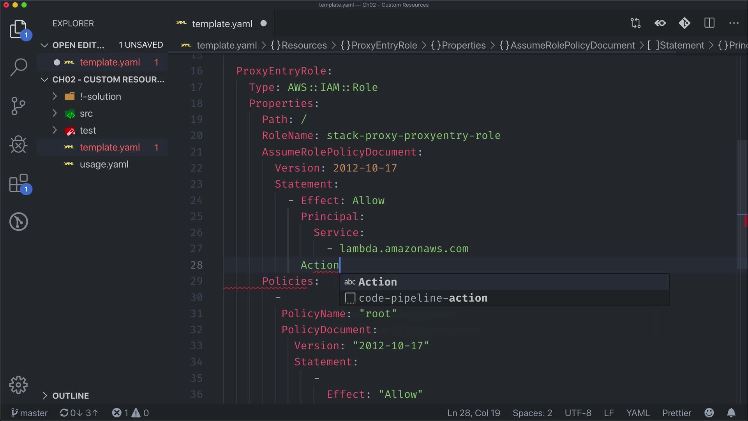Expand the !-solution folder
The width and height of the screenshot is (748, 421).
click(100, 96)
